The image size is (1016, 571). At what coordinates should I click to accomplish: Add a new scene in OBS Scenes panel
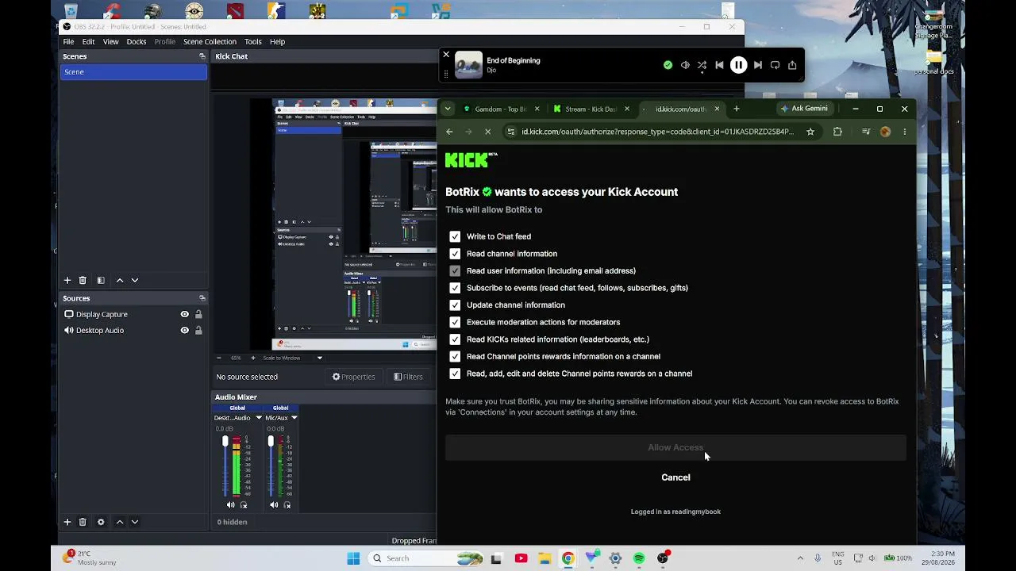pyautogui.click(x=67, y=280)
